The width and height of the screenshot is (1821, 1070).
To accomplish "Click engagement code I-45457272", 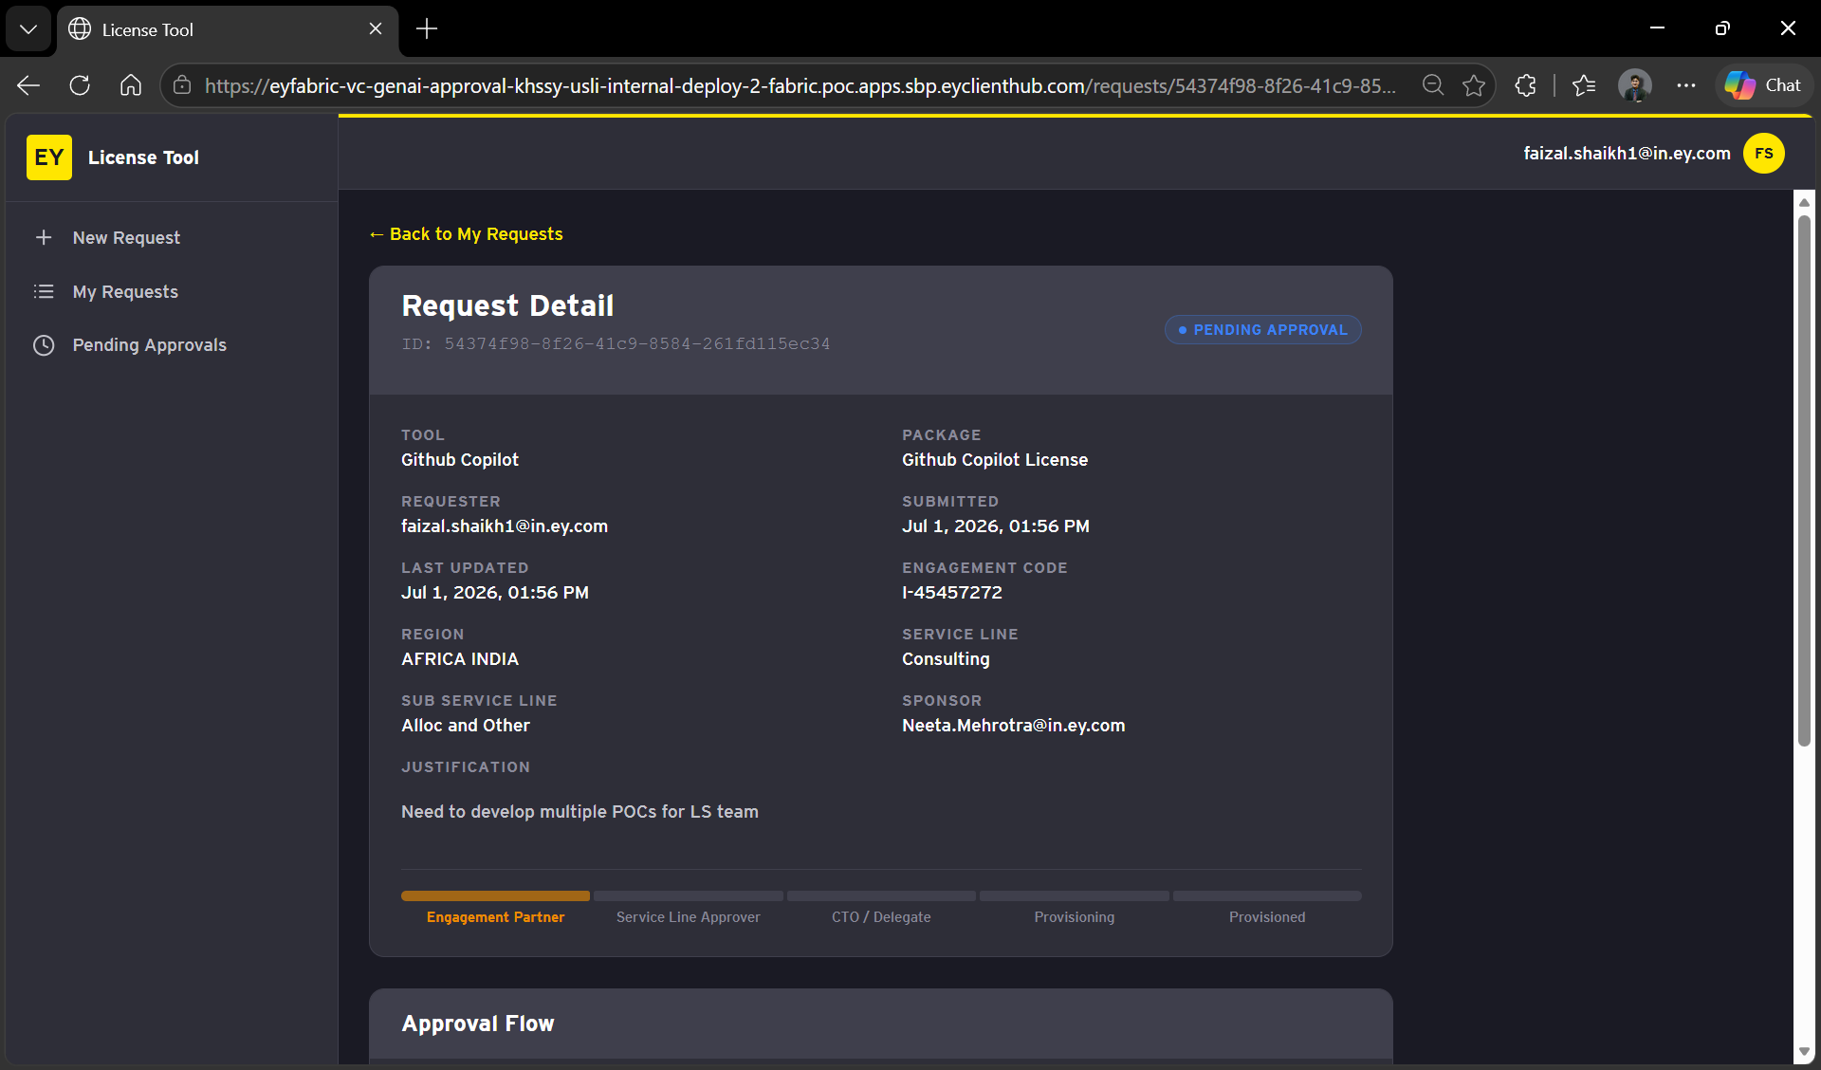I will point(952,593).
